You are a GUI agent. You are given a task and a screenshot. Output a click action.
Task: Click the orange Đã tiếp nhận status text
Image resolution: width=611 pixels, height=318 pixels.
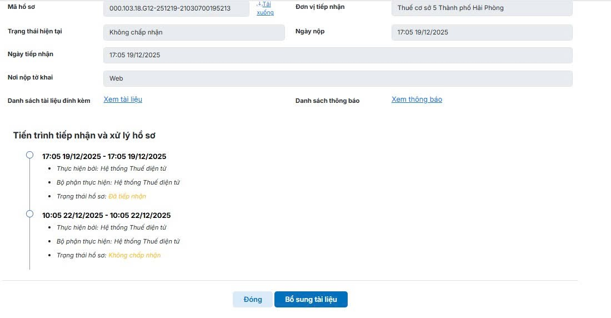(127, 196)
